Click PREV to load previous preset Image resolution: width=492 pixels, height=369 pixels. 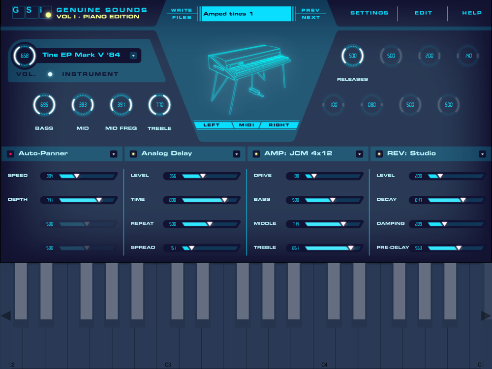[310, 10]
